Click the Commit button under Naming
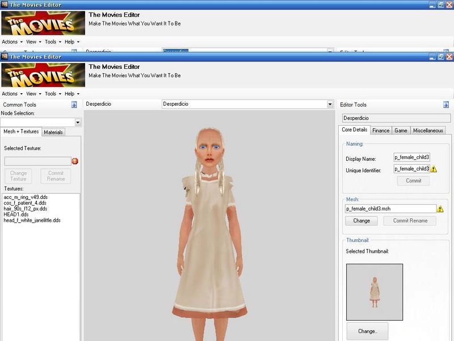Viewport: 454px width, 341px height. coord(414,181)
